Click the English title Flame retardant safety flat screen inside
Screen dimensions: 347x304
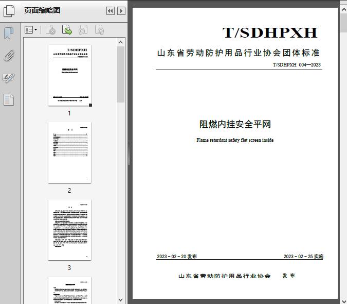point(235,140)
